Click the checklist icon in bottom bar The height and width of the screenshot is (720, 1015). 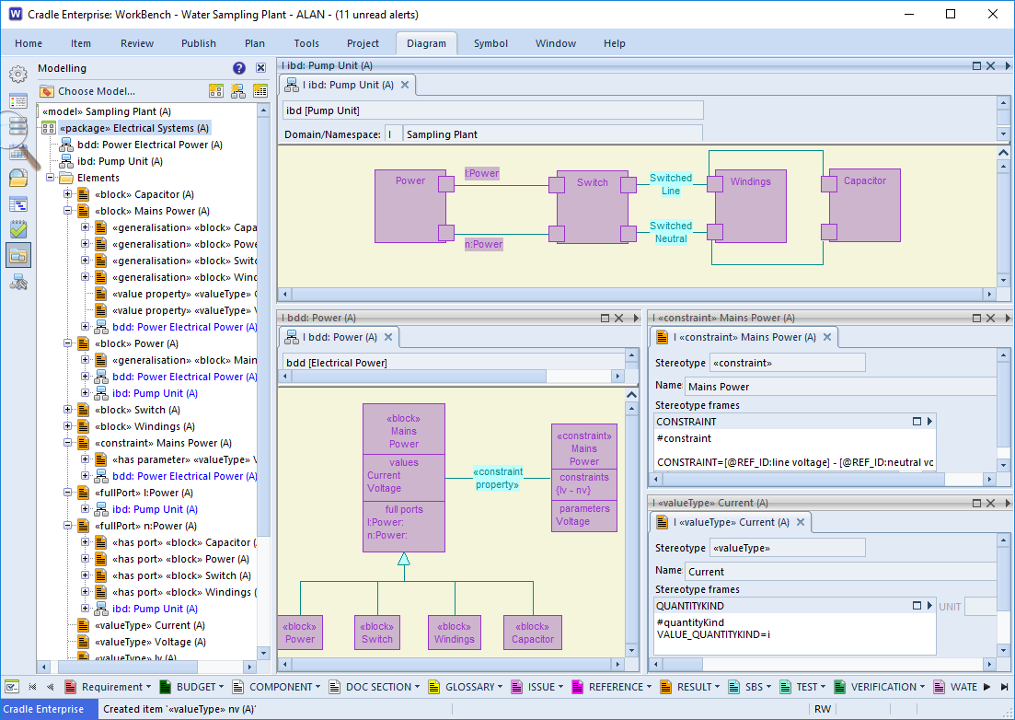click(x=12, y=687)
